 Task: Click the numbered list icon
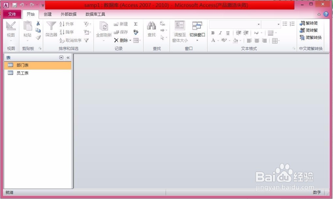[x=292, y=24]
